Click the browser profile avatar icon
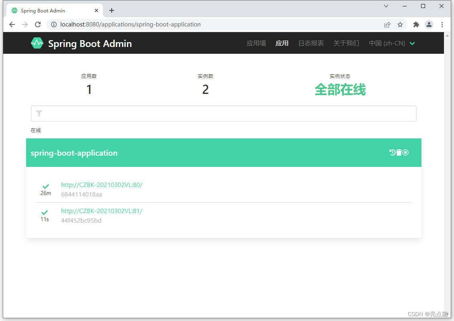Image resolution: width=454 pixels, height=321 pixels. [x=429, y=24]
